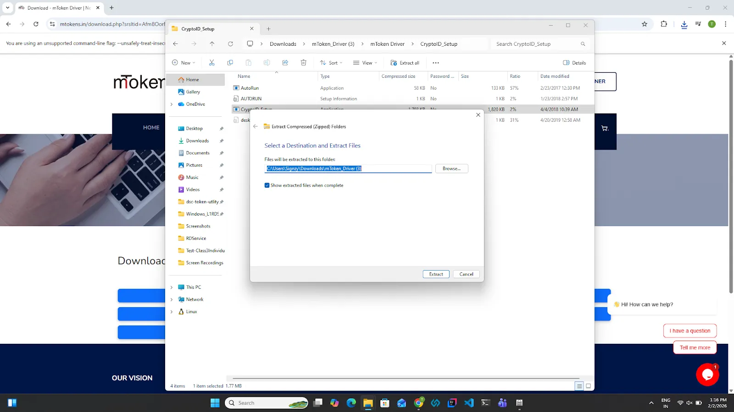Viewport: 734px width, 412px height.
Task: Expand the Network tree node
Action: tap(172, 299)
